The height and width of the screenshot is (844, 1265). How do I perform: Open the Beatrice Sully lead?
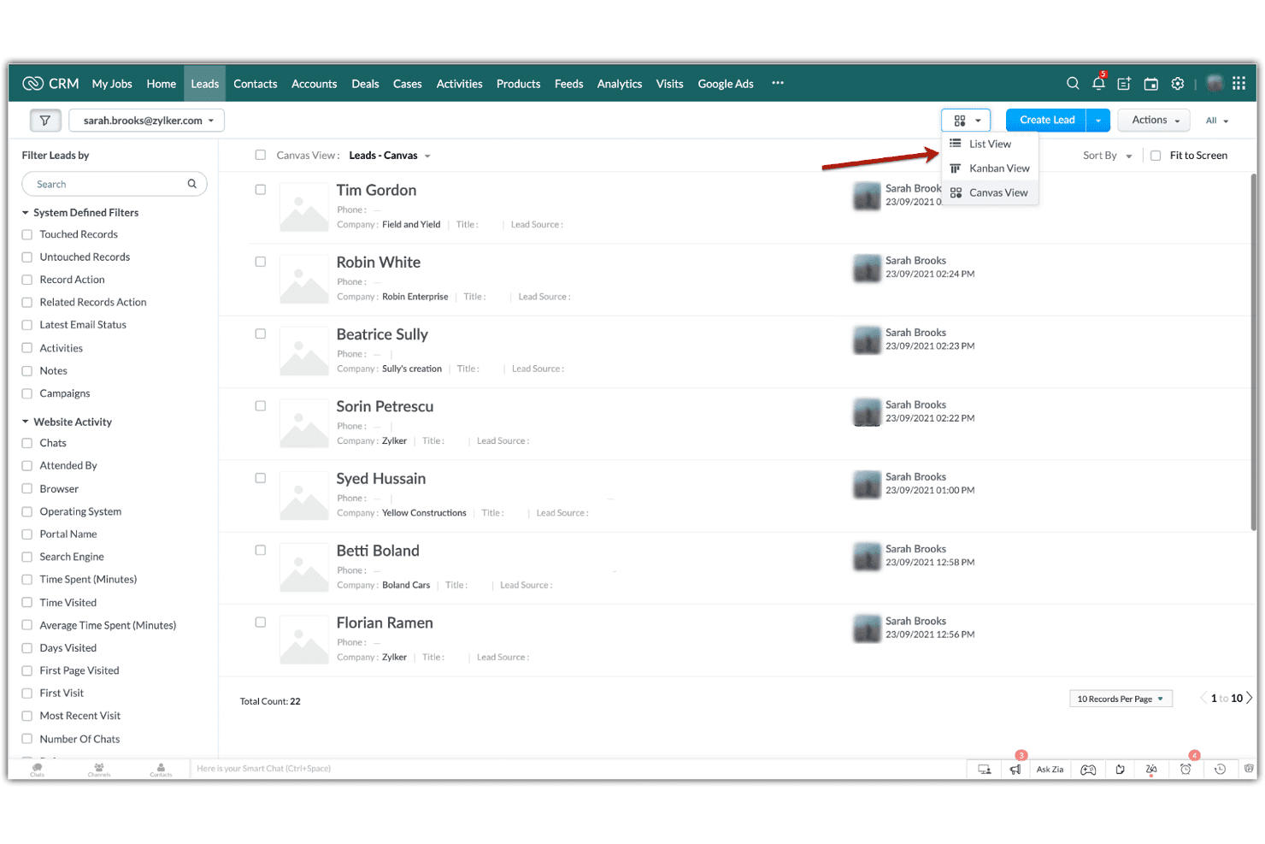[382, 334]
